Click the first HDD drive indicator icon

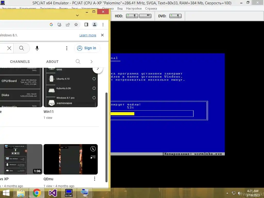132,16
